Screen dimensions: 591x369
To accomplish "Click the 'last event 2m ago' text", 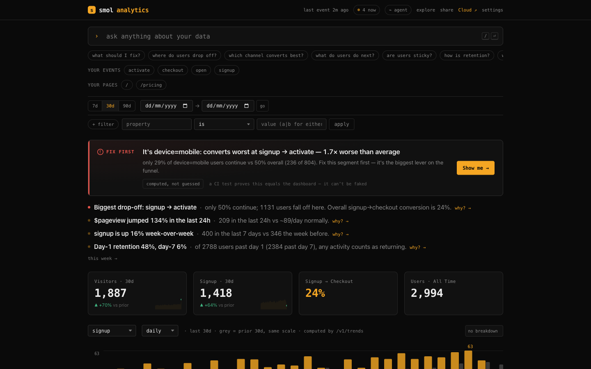I will [x=326, y=10].
